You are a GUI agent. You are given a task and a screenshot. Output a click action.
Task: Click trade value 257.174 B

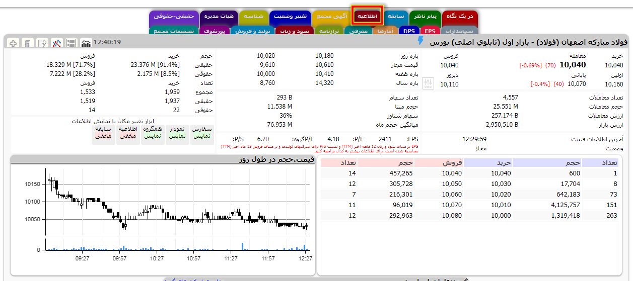pyautogui.click(x=505, y=115)
